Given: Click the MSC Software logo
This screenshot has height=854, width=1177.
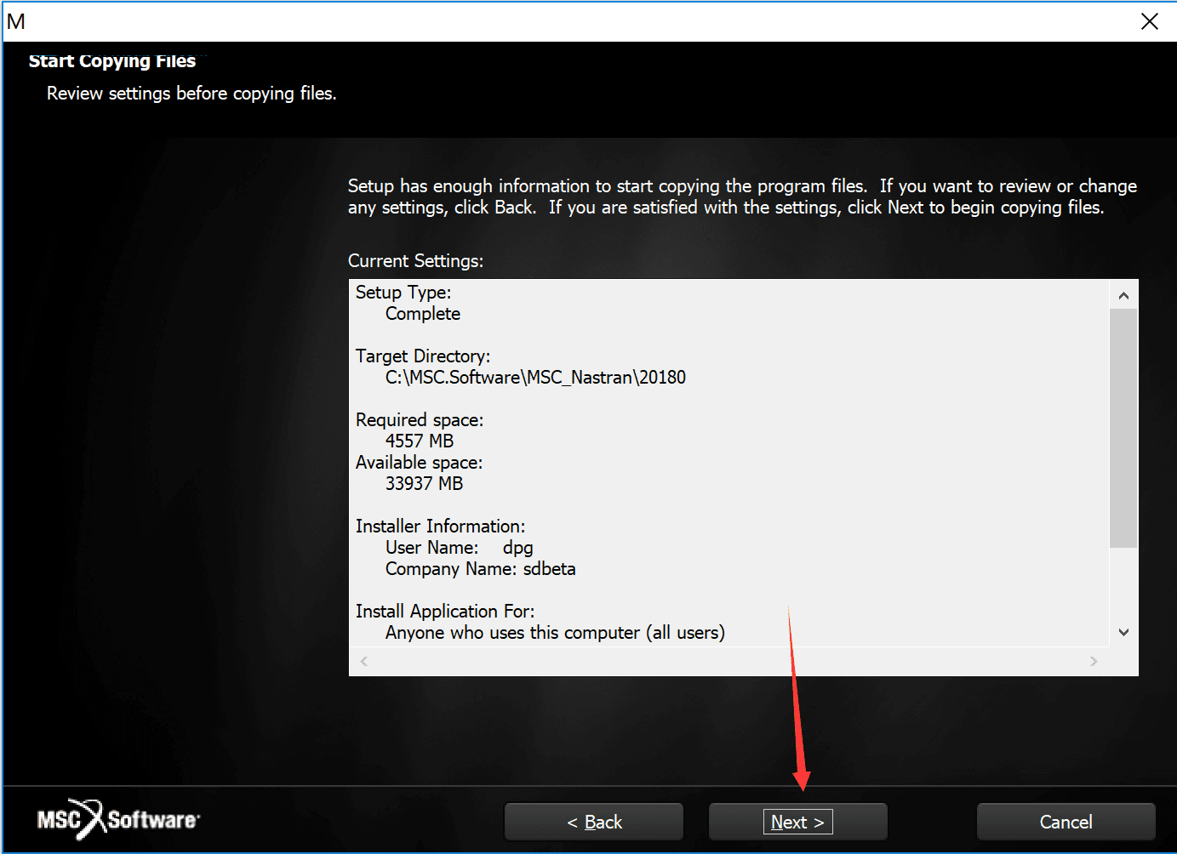Looking at the screenshot, I should [118, 819].
